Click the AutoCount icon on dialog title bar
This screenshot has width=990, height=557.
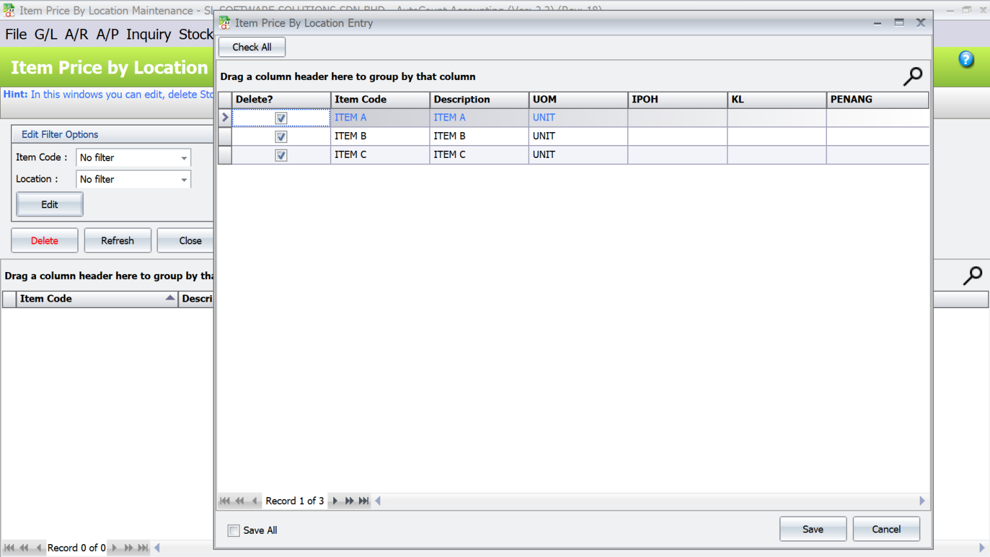(225, 23)
